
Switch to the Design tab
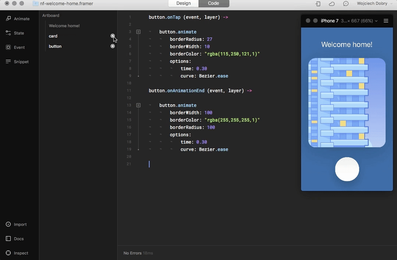(183, 3)
